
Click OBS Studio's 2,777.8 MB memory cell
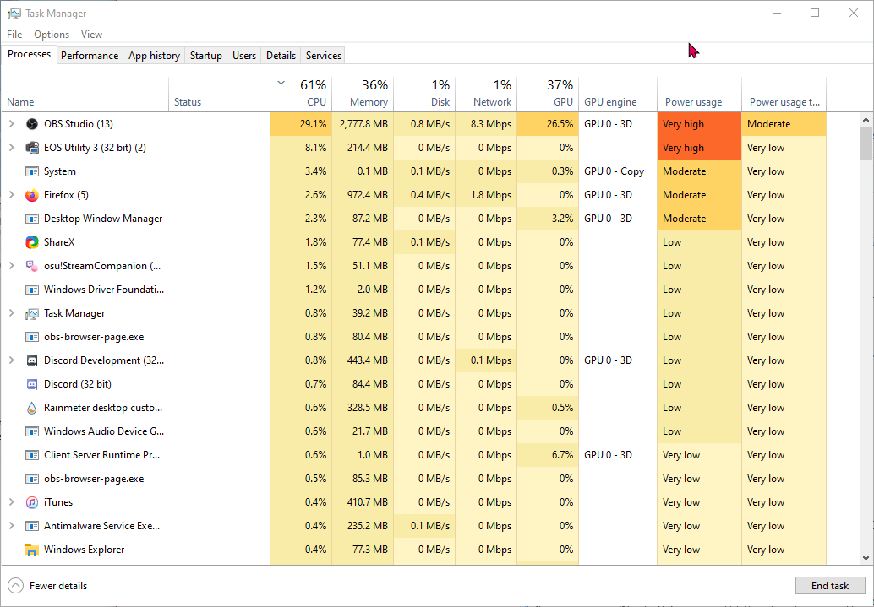coord(363,124)
